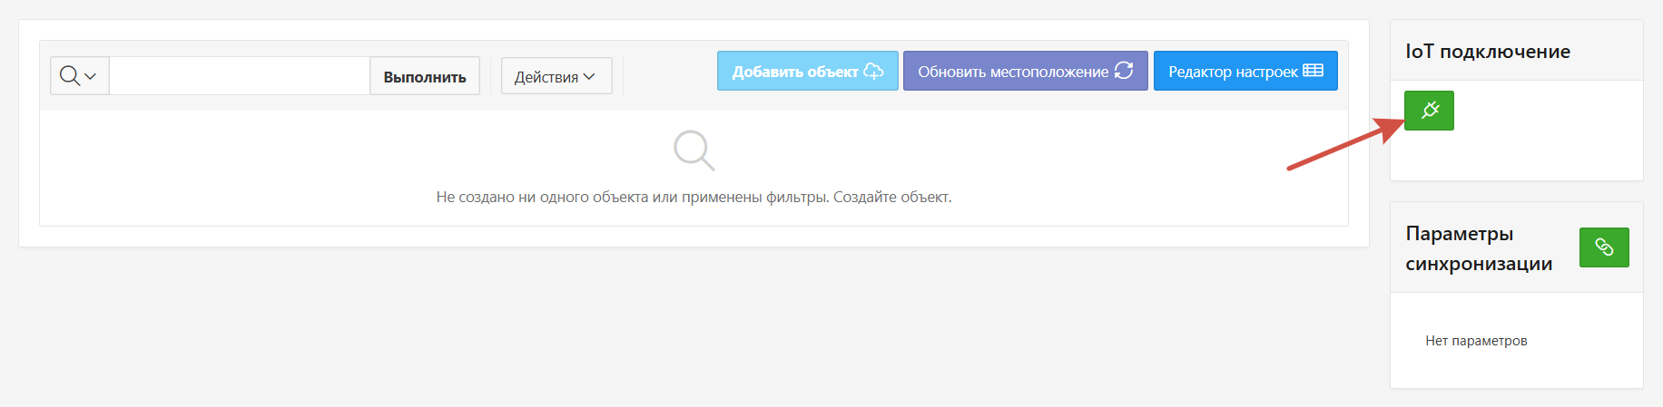Click the 'Нет параметров' text

pyautogui.click(x=1476, y=341)
